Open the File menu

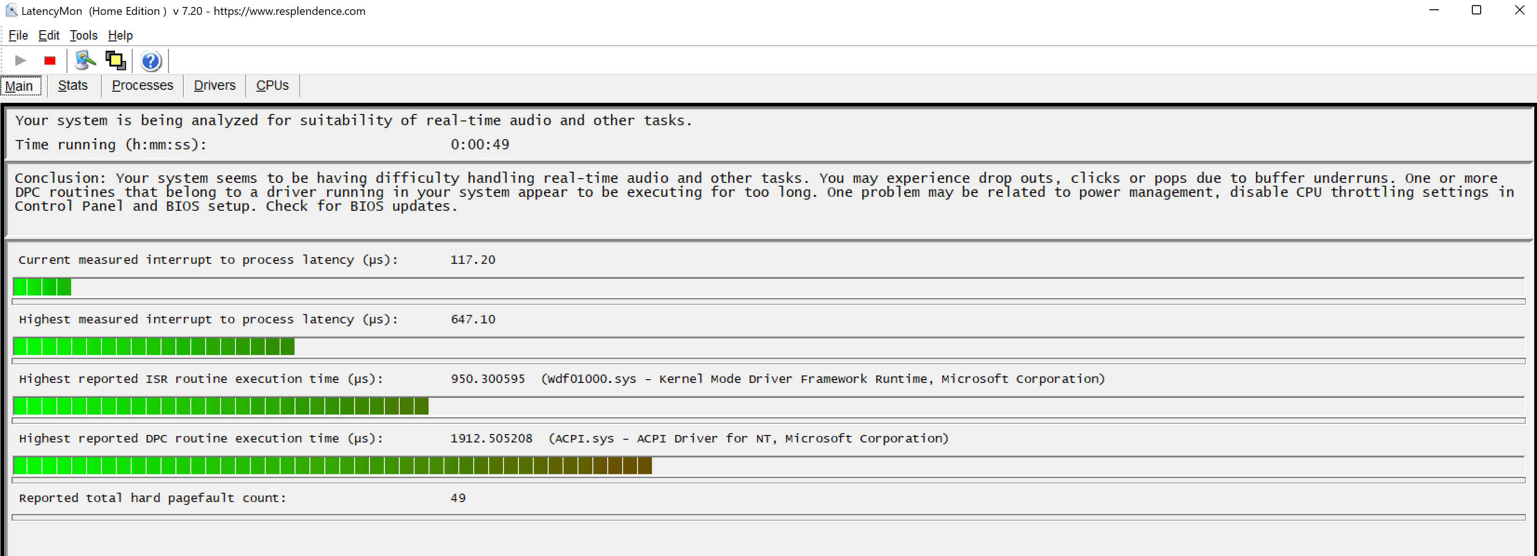click(x=19, y=35)
